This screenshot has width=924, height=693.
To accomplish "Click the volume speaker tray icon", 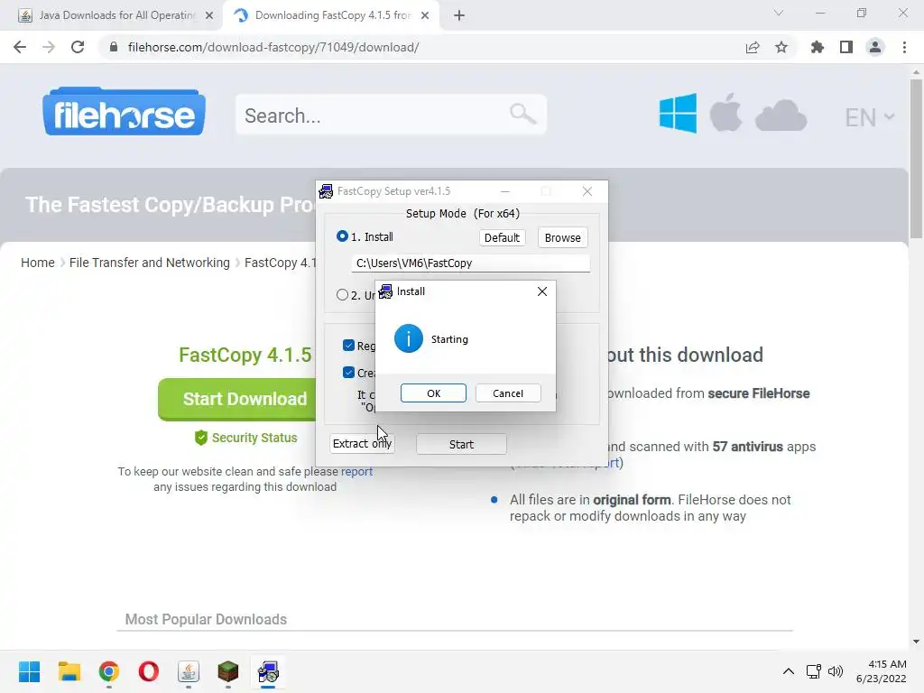I will pos(835,671).
